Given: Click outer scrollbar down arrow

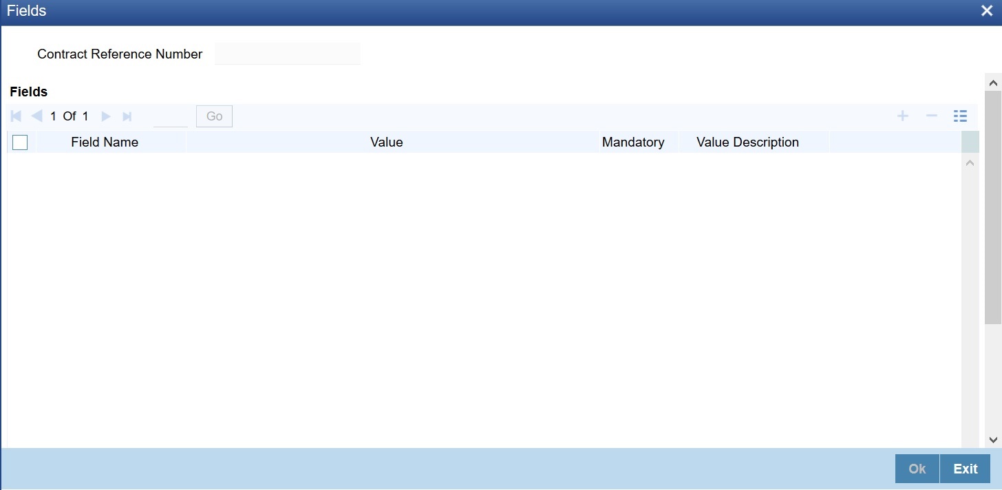Looking at the screenshot, I should 993,439.
